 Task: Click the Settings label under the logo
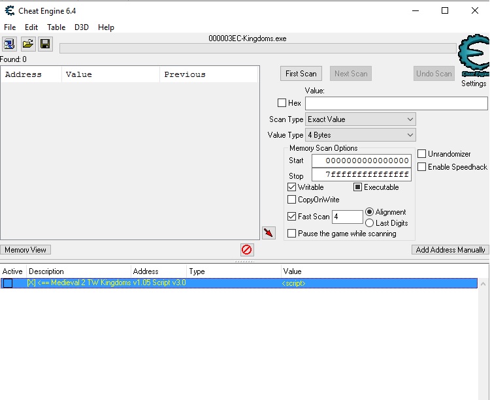[x=474, y=84]
